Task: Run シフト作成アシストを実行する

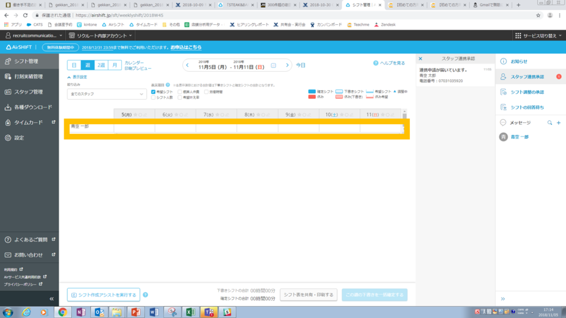Action: [x=103, y=295]
